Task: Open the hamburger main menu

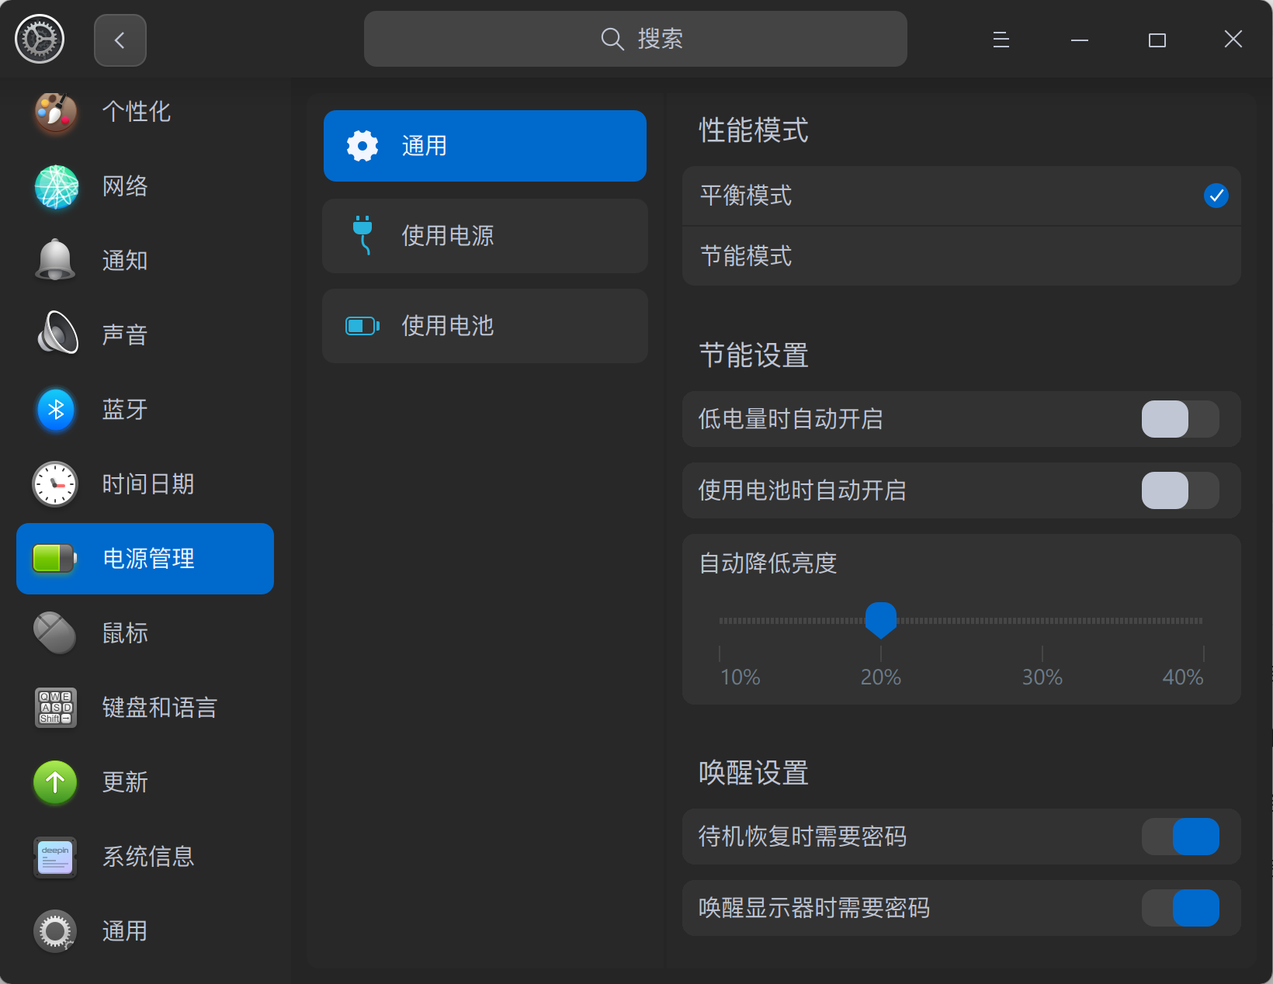Action: click(x=1001, y=40)
